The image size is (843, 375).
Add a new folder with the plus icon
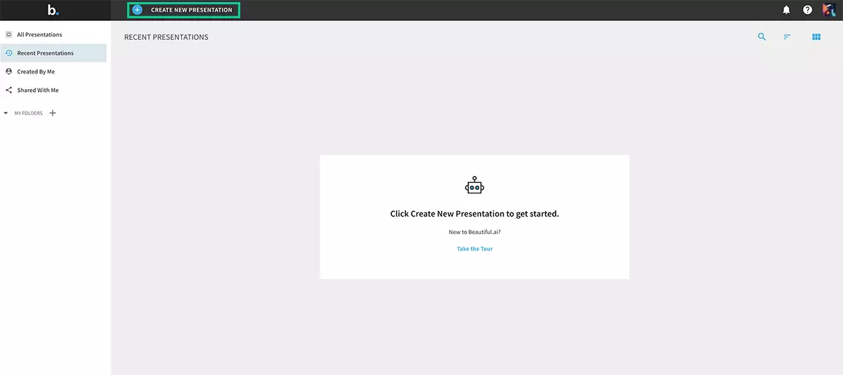[53, 113]
